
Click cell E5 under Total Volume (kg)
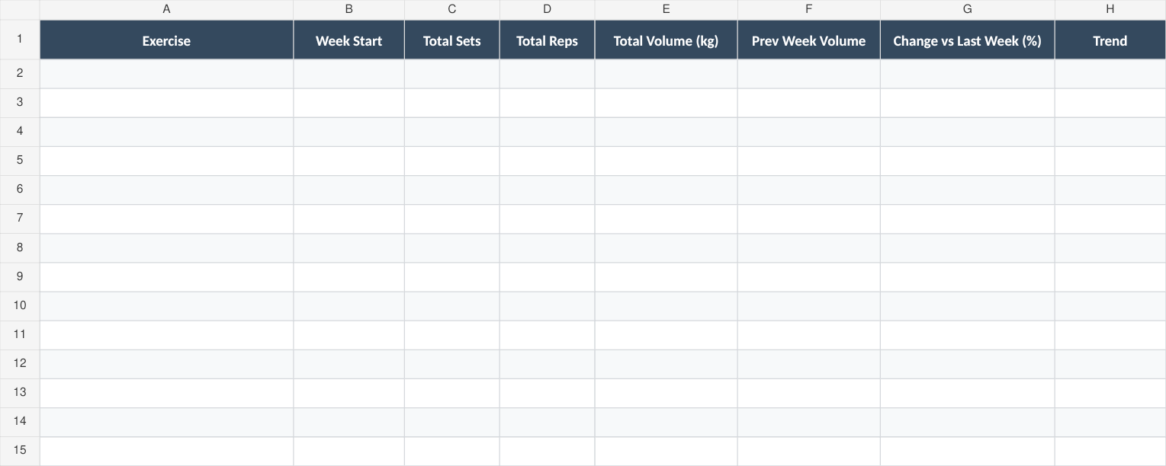point(666,161)
